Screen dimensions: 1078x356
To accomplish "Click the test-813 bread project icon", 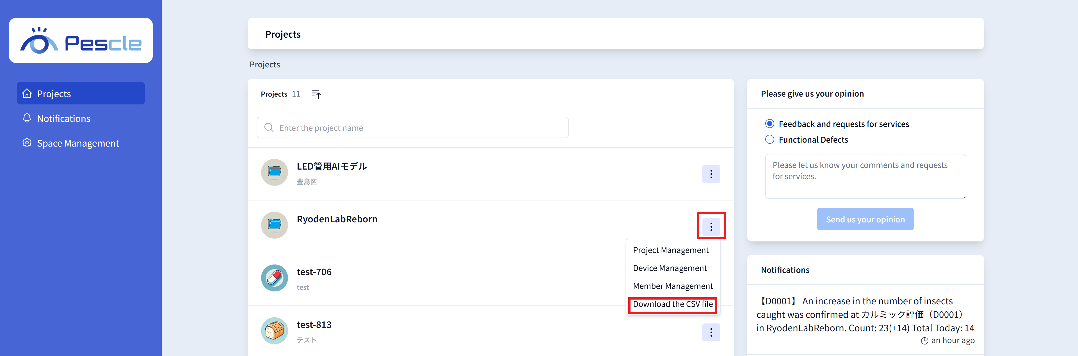I will [x=274, y=330].
